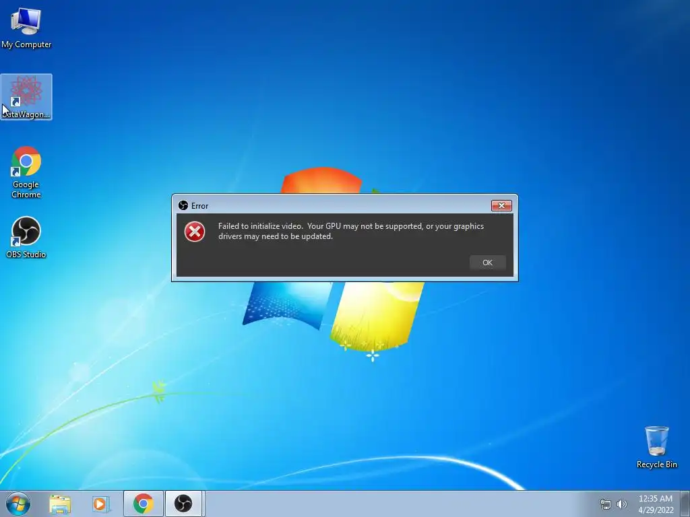This screenshot has height=517, width=690.
Task: Click the "Failed to initialize video" message text
Action: (x=351, y=231)
